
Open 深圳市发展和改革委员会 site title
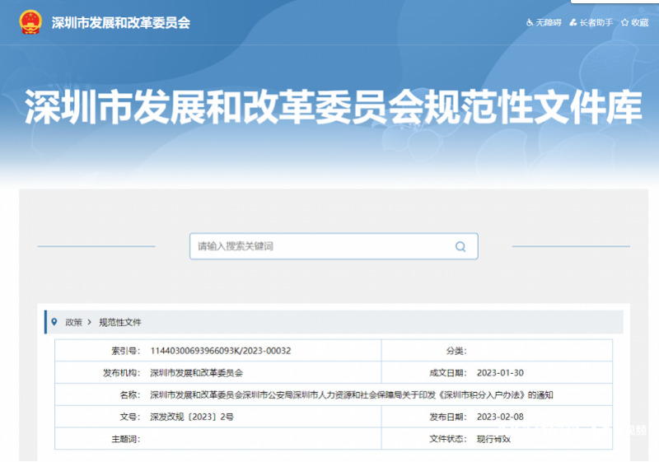(121, 23)
